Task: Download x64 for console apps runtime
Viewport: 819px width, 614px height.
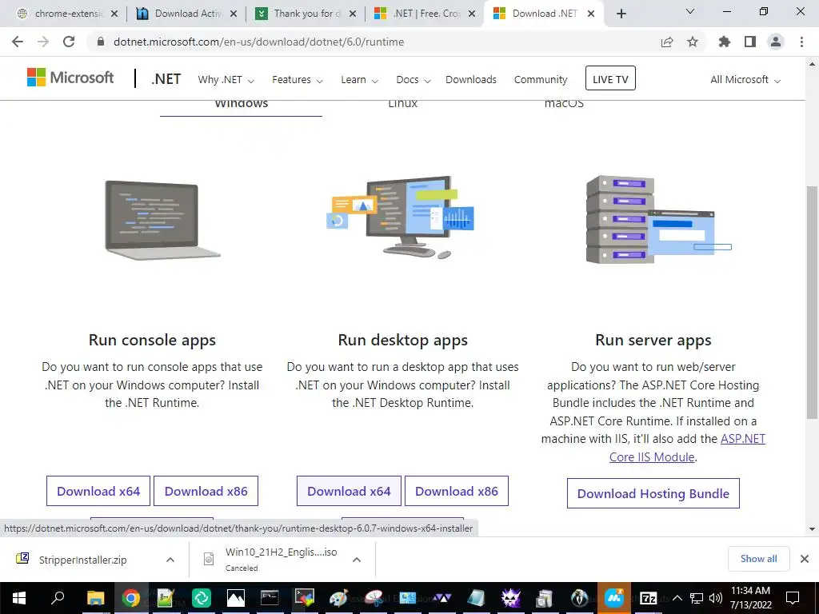Action: point(98,491)
